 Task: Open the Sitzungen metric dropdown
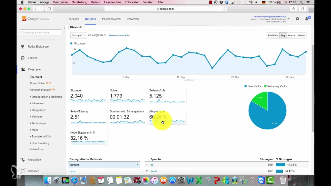78,35
